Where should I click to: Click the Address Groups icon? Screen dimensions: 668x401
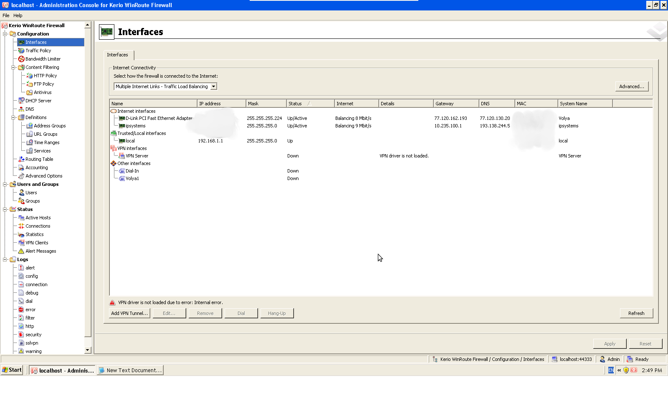coord(30,126)
